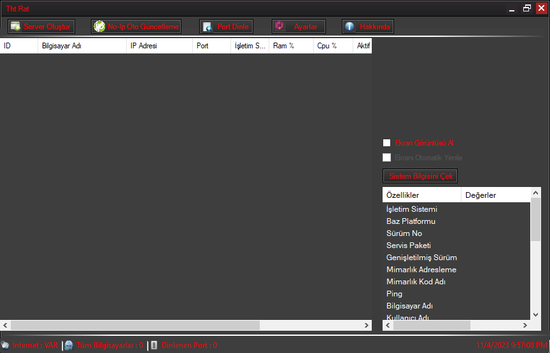Screen dimensions: 550x353
Task: Click the Değerler column header
Action: pyautogui.click(x=495, y=195)
